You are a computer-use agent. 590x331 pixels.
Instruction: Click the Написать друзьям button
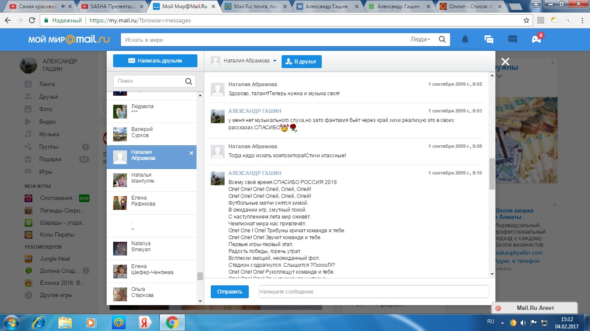point(155,61)
